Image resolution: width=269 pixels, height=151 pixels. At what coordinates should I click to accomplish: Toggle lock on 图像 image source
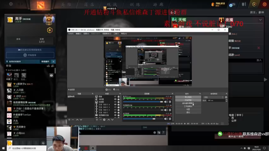pyautogui.click(x=118, y=97)
